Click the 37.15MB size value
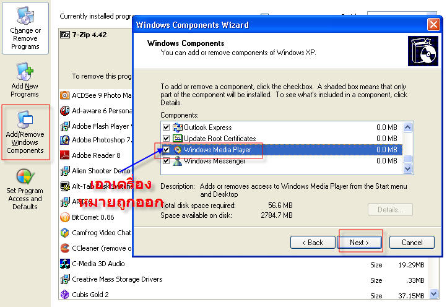 pyautogui.click(x=411, y=296)
